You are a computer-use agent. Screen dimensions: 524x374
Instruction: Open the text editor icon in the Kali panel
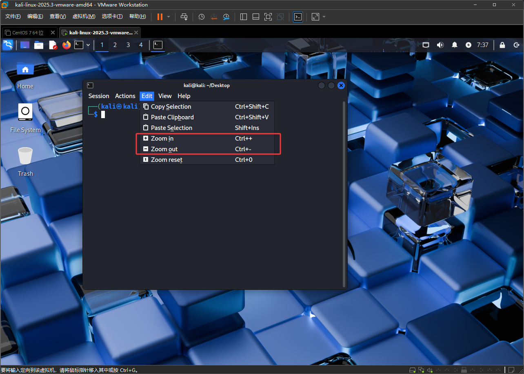click(53, 45)
